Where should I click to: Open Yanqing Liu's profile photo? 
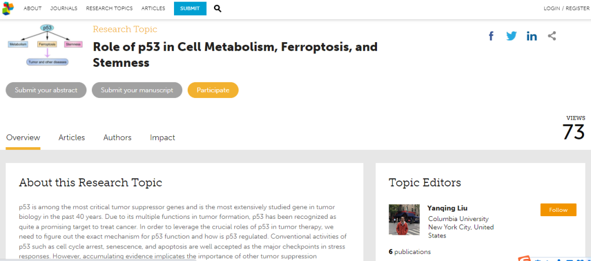pos(404,219)
